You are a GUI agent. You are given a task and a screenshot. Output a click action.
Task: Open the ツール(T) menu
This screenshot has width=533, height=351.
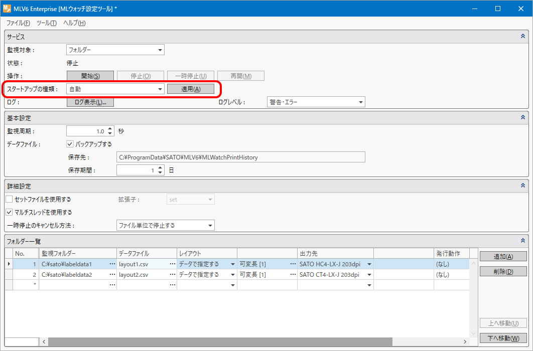click(47, 23)
